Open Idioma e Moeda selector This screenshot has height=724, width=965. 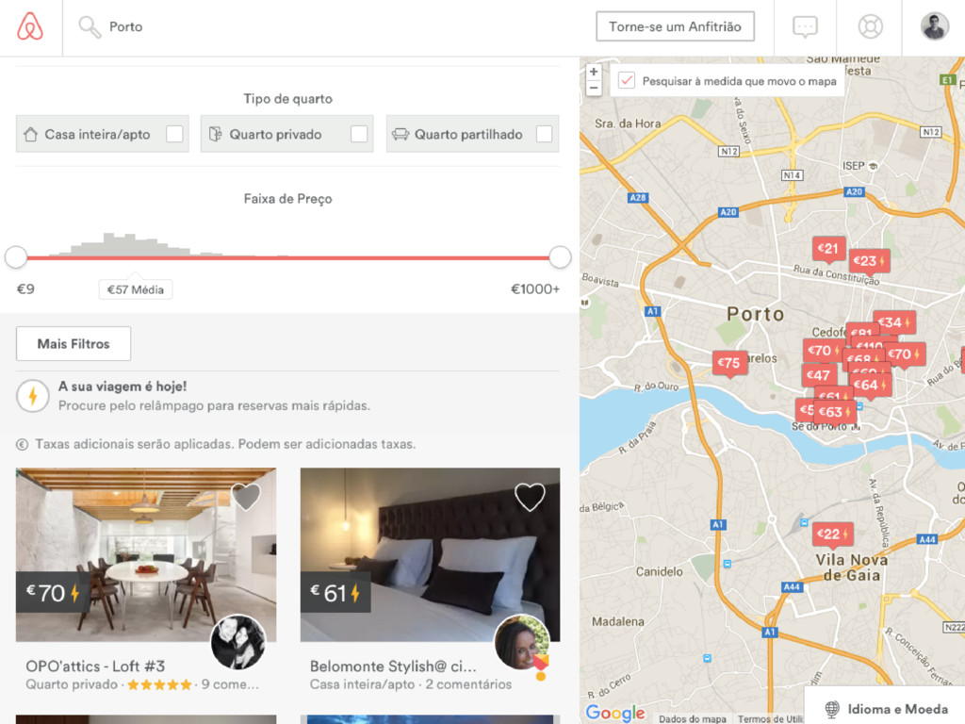coord(886,709)
